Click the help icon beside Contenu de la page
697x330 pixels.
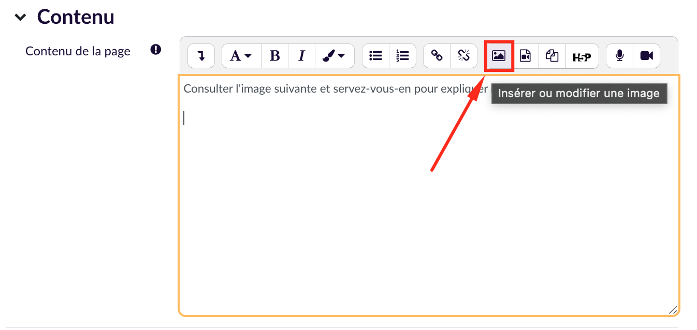155,50
